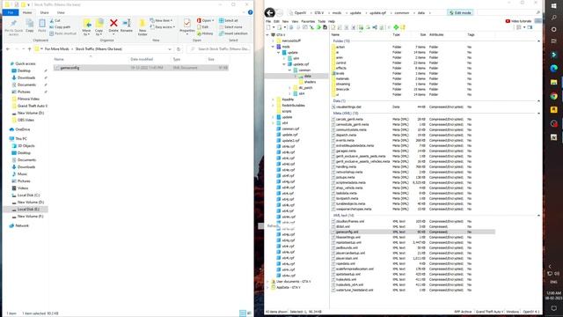Click the green arrow icon in OpenIV toolbar

(x=318, y=27)
